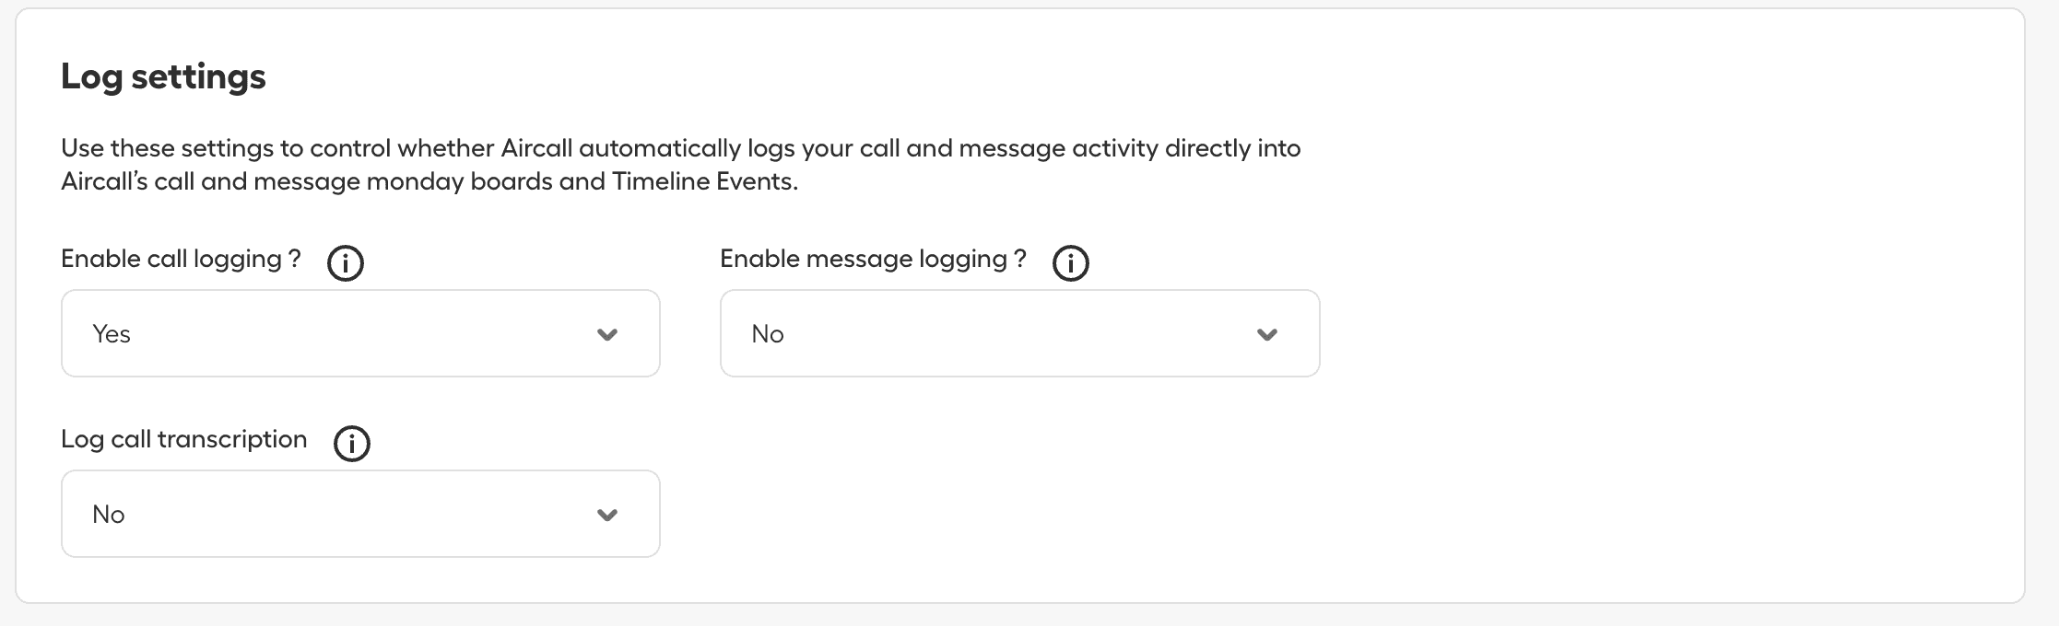This screenshot has height=626, width=2059.
Task: Click chevron arrow in message logging field
Action: point(1266,334)
